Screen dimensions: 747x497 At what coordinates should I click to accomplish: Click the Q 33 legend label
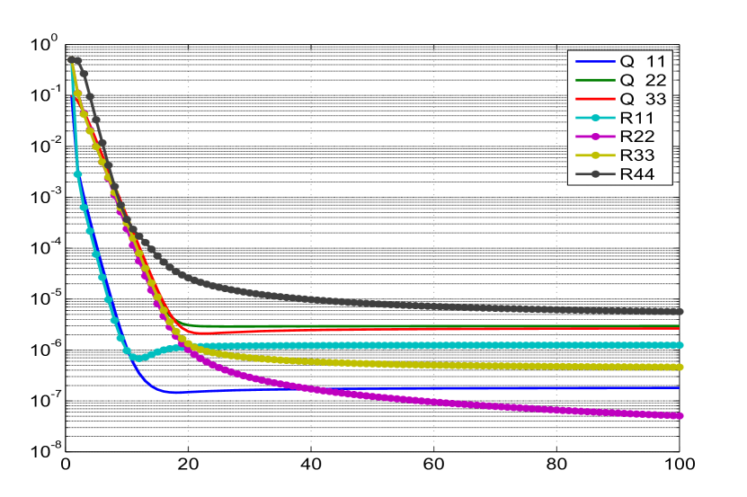643,99
